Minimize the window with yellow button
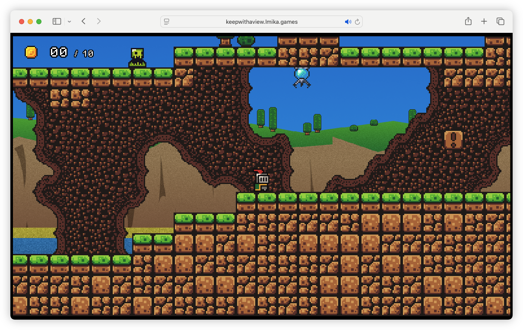Screen dimensions: 523x330 point(30,22)
